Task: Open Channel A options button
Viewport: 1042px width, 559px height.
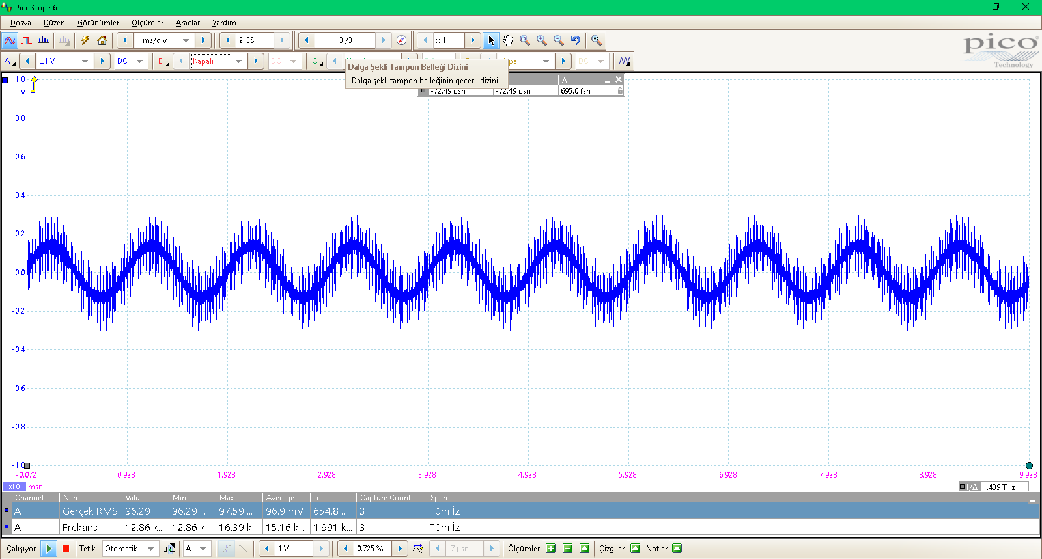Action: coord(9,61)
